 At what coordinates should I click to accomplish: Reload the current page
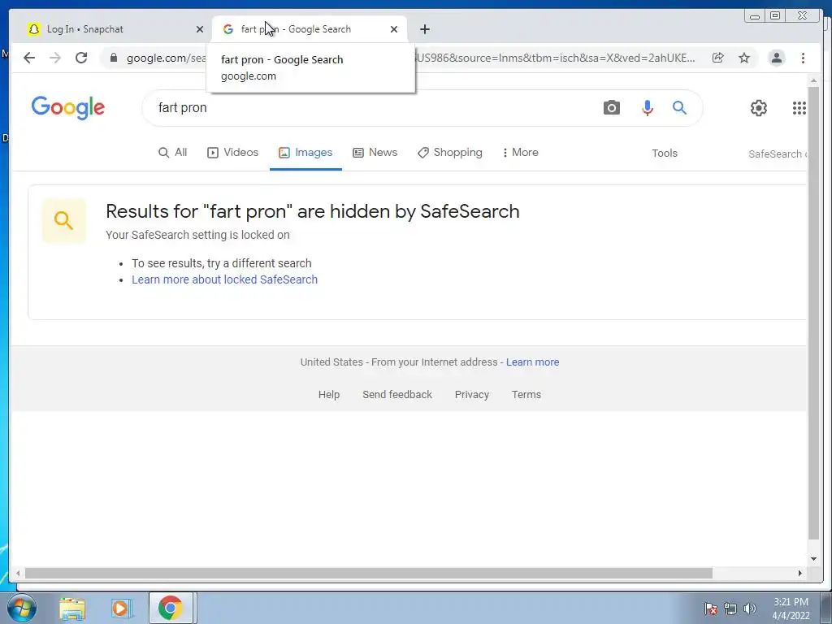[81, 58]
